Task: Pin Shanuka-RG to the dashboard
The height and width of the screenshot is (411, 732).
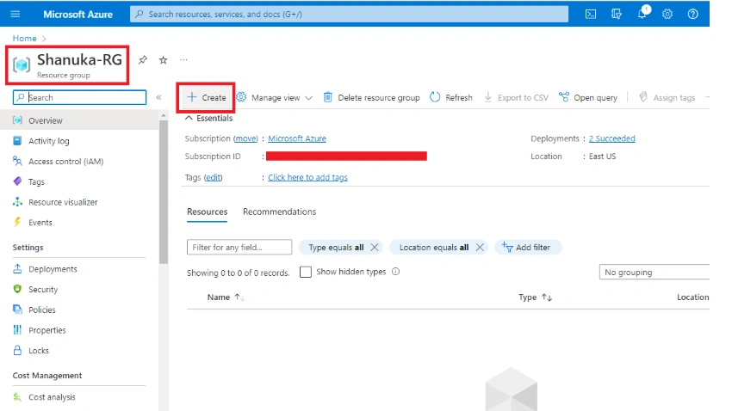Action: pos(143,59)
